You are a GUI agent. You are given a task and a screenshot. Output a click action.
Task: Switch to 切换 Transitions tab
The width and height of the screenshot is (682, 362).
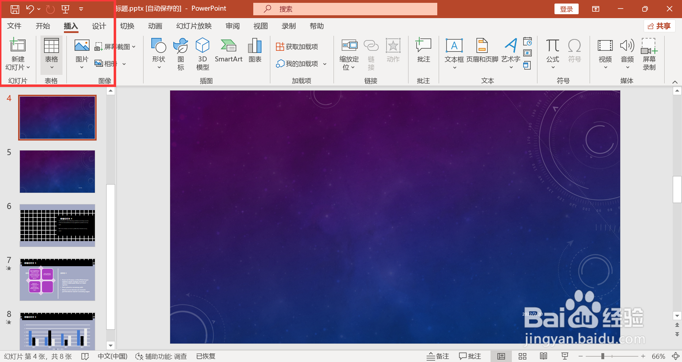click(x=127, y=26)
